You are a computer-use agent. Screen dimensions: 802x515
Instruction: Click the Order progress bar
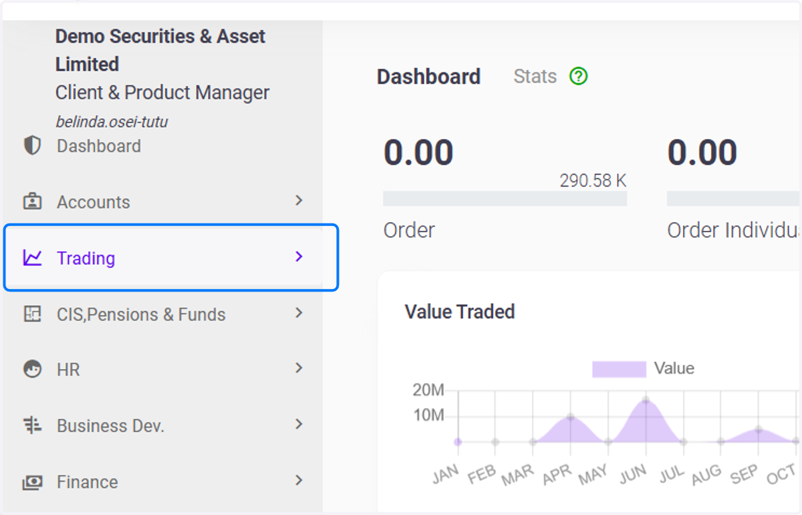click(505, 198)
